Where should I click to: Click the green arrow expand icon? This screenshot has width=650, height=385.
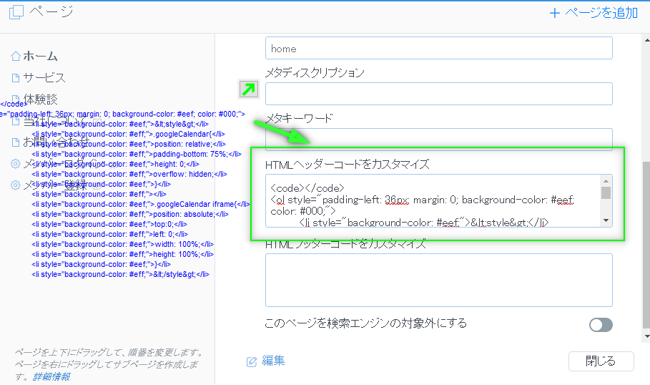point(249,89)
